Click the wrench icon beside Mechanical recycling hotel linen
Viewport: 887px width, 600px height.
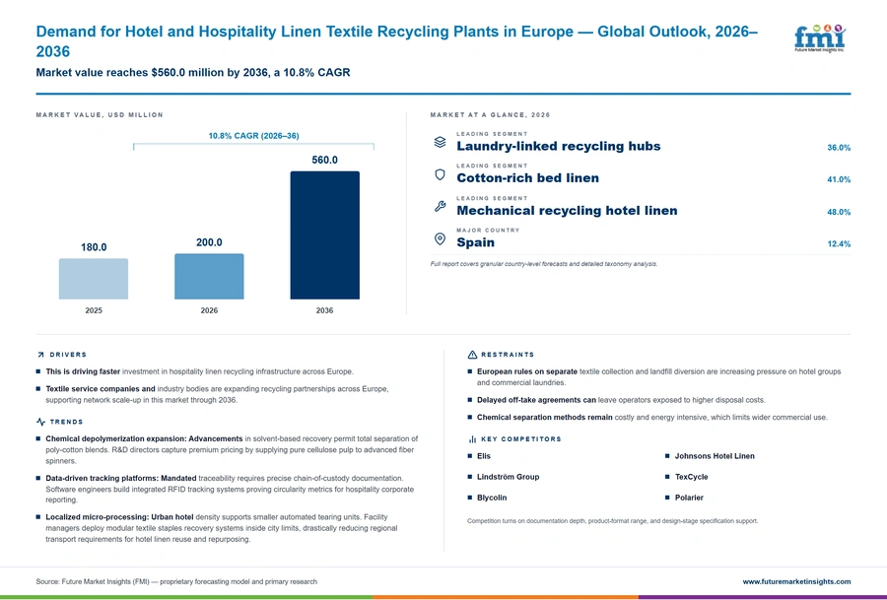point(440,207)
